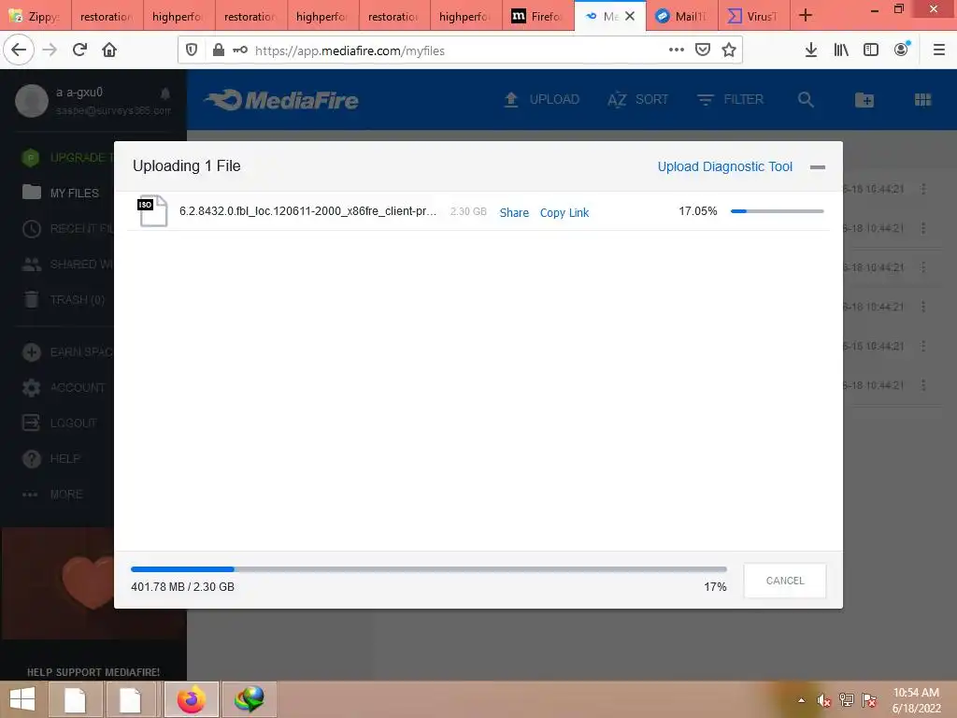Open the Firefox hamburger menu

click(x=939, y=50)
